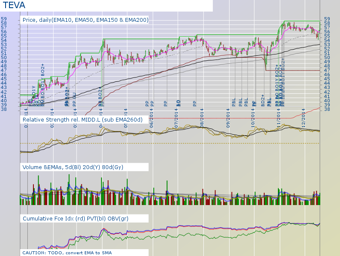Click price 58 on the right axis
This screenshot has width=340, height=256.
[x=327, y=23]
